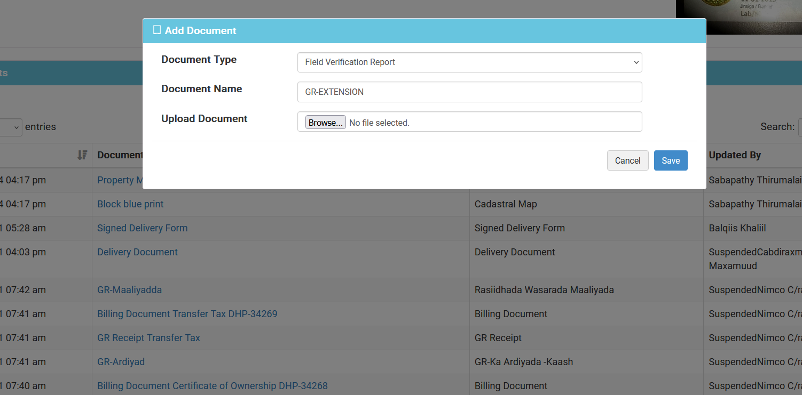
Task: Click the document icon in dialog header
Action: pyautogui.click(x=157, y=30)
